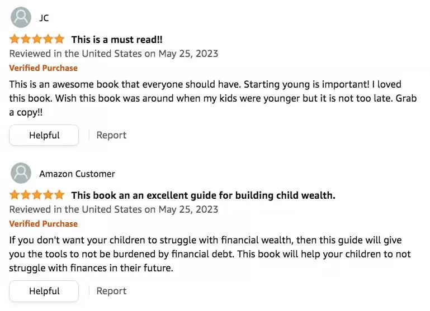This screenshot has height=311, width=430.
Task: Mark JC's review as Helpful
Action: pyautogui.click(x=44, y=135)
